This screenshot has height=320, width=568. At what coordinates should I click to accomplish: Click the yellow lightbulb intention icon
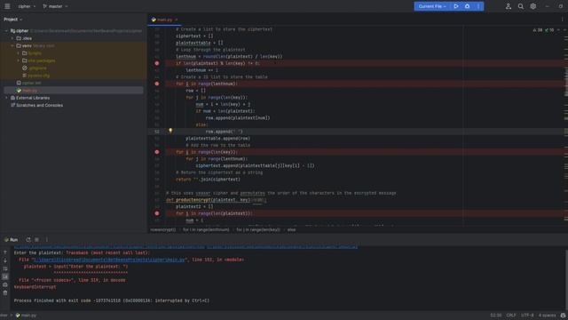coord(170,131)
